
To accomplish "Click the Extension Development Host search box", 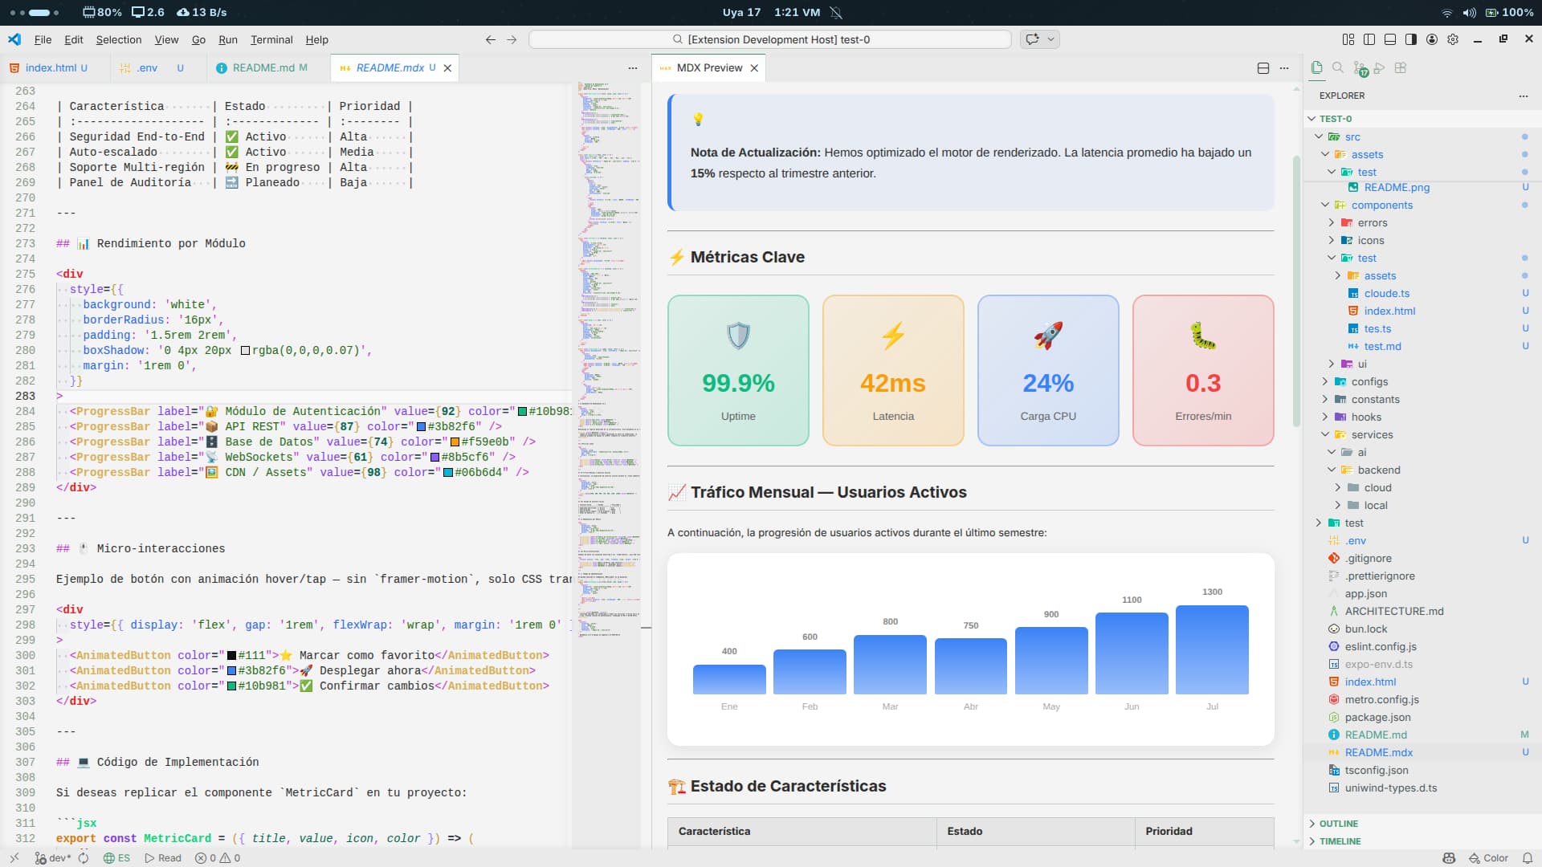I will [x=769, y=39].
